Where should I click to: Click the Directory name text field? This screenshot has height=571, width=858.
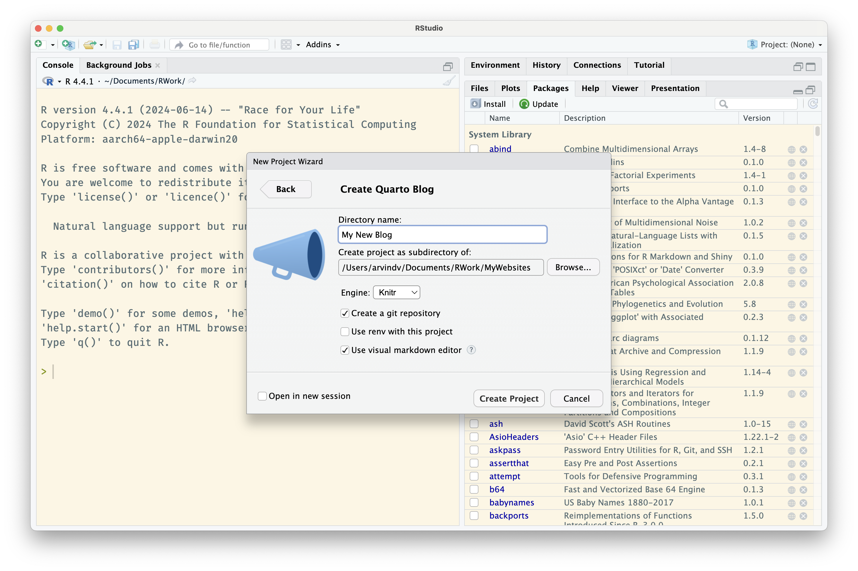(442, 235)
